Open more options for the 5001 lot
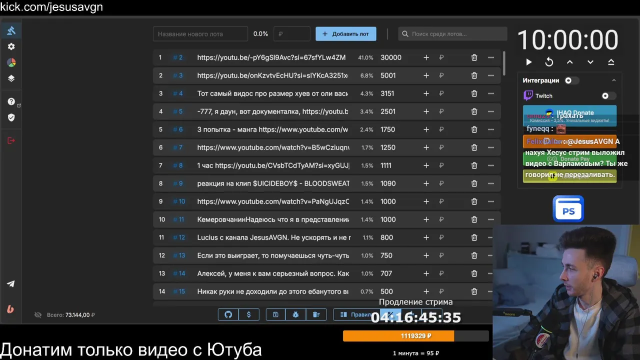This screenshot has height=360, width=640. 491,75
